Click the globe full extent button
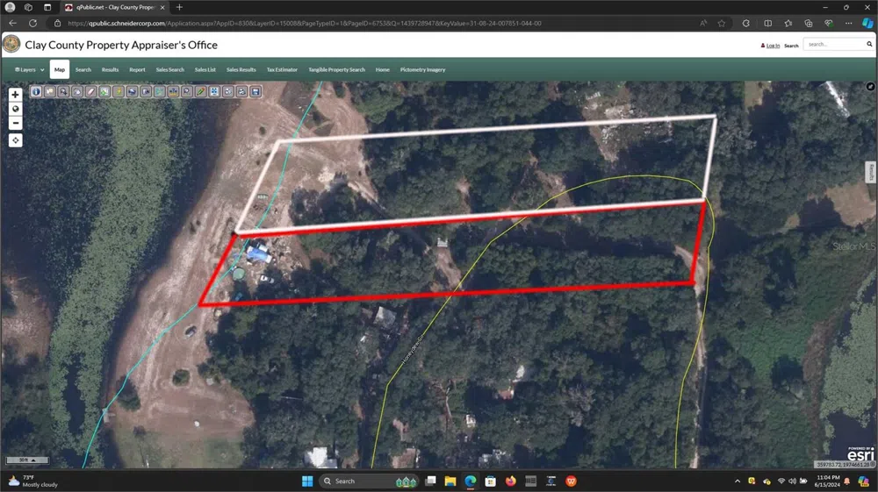The width and height of the screenshot is (878, 492). pos(15,109)
